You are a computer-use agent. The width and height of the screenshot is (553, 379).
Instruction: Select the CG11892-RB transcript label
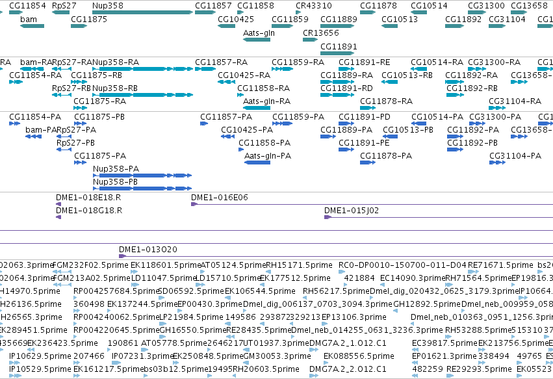[472, 88]
